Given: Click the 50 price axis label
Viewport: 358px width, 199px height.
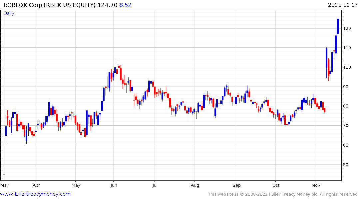Looking at the screenshot, I should tap(346, 165).
